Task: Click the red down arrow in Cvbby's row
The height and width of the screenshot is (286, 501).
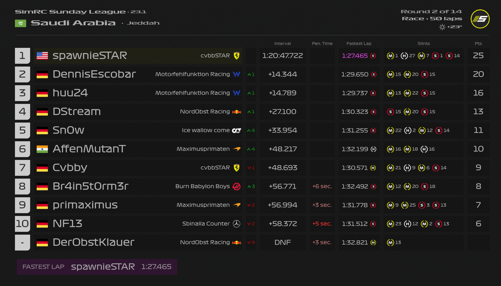Action: (x=249, y=167)
